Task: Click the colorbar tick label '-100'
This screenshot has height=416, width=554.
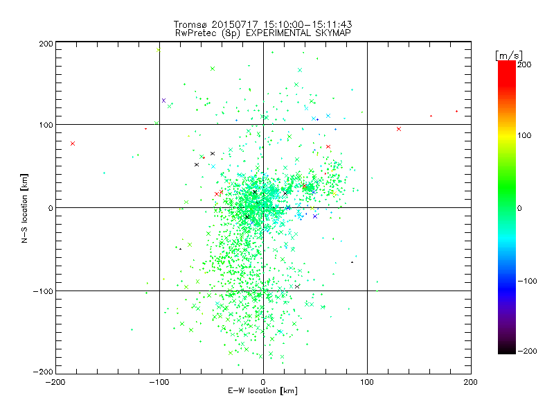Action: 527,281
